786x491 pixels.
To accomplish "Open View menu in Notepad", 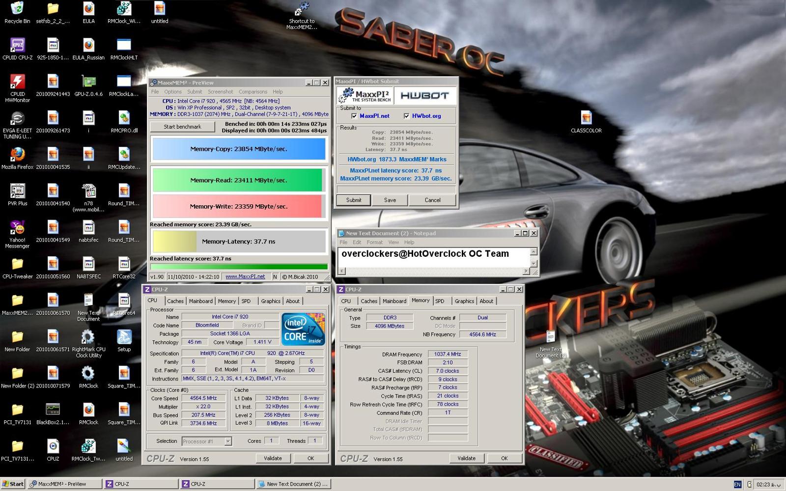I will pos(393,242).
